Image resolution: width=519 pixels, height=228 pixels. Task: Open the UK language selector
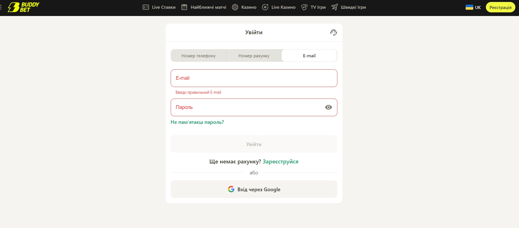[473, 7]
